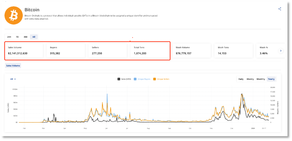Choose the All time range tab
The image size is (292, 141).
(34, 37)
